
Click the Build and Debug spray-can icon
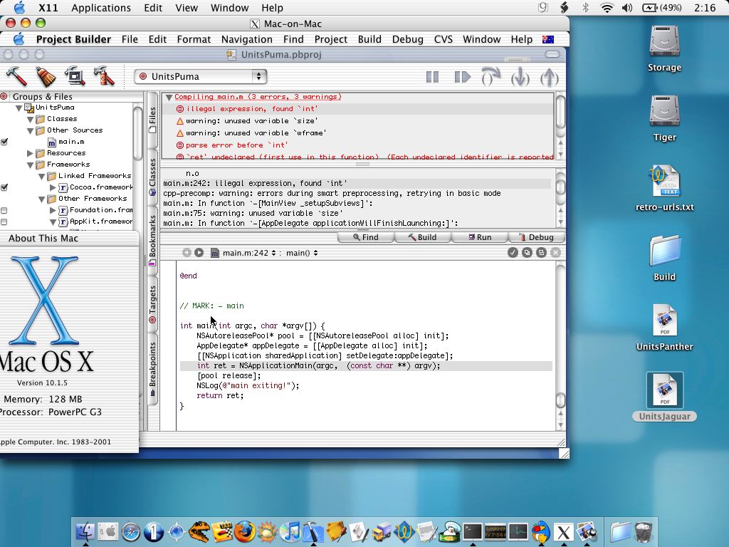pos(104,75)
